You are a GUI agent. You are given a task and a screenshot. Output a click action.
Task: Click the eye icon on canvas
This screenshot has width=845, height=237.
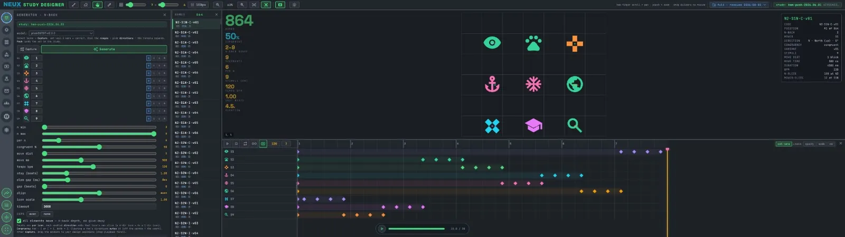(x=492, y=43)
